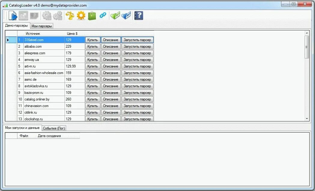Click the 159 price cell
This screenshot has width=315, height=191.
click(75, 73)
